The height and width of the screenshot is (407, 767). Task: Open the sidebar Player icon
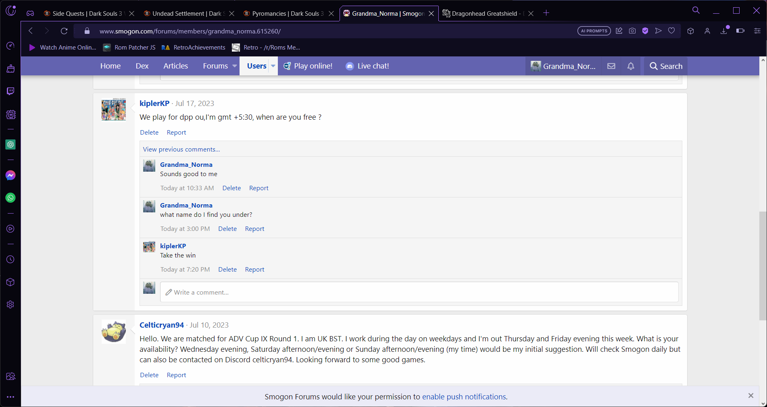(10, 229)
